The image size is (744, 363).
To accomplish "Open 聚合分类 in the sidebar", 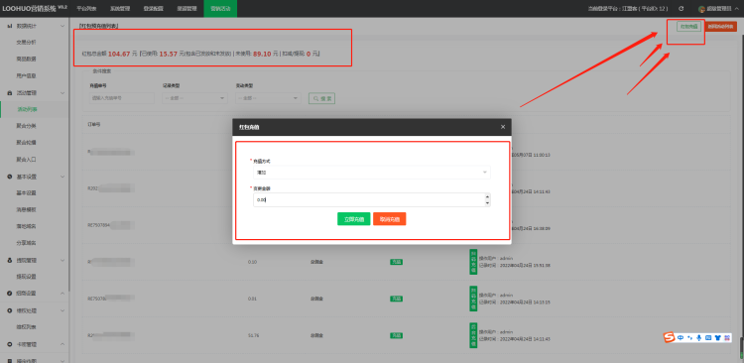I will point(26,126).
